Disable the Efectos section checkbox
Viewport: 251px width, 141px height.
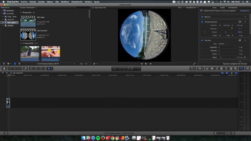(202, 17)
